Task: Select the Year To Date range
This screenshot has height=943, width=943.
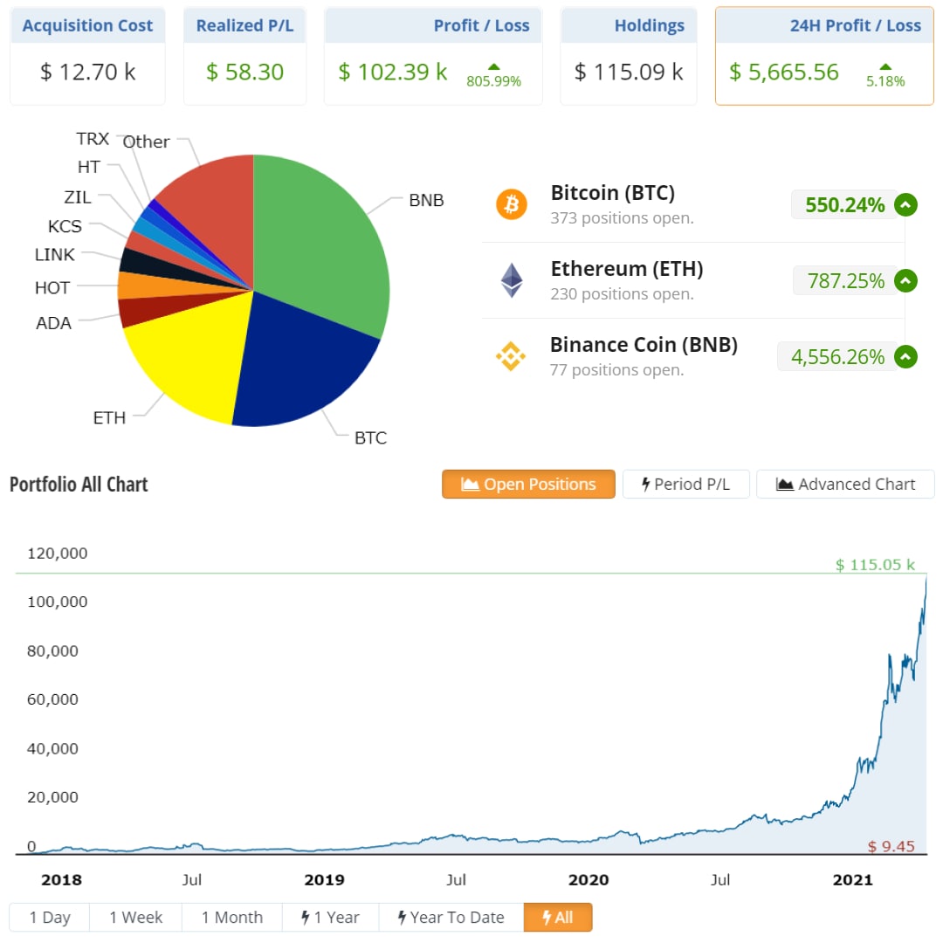Action: [x=451, y=918]
